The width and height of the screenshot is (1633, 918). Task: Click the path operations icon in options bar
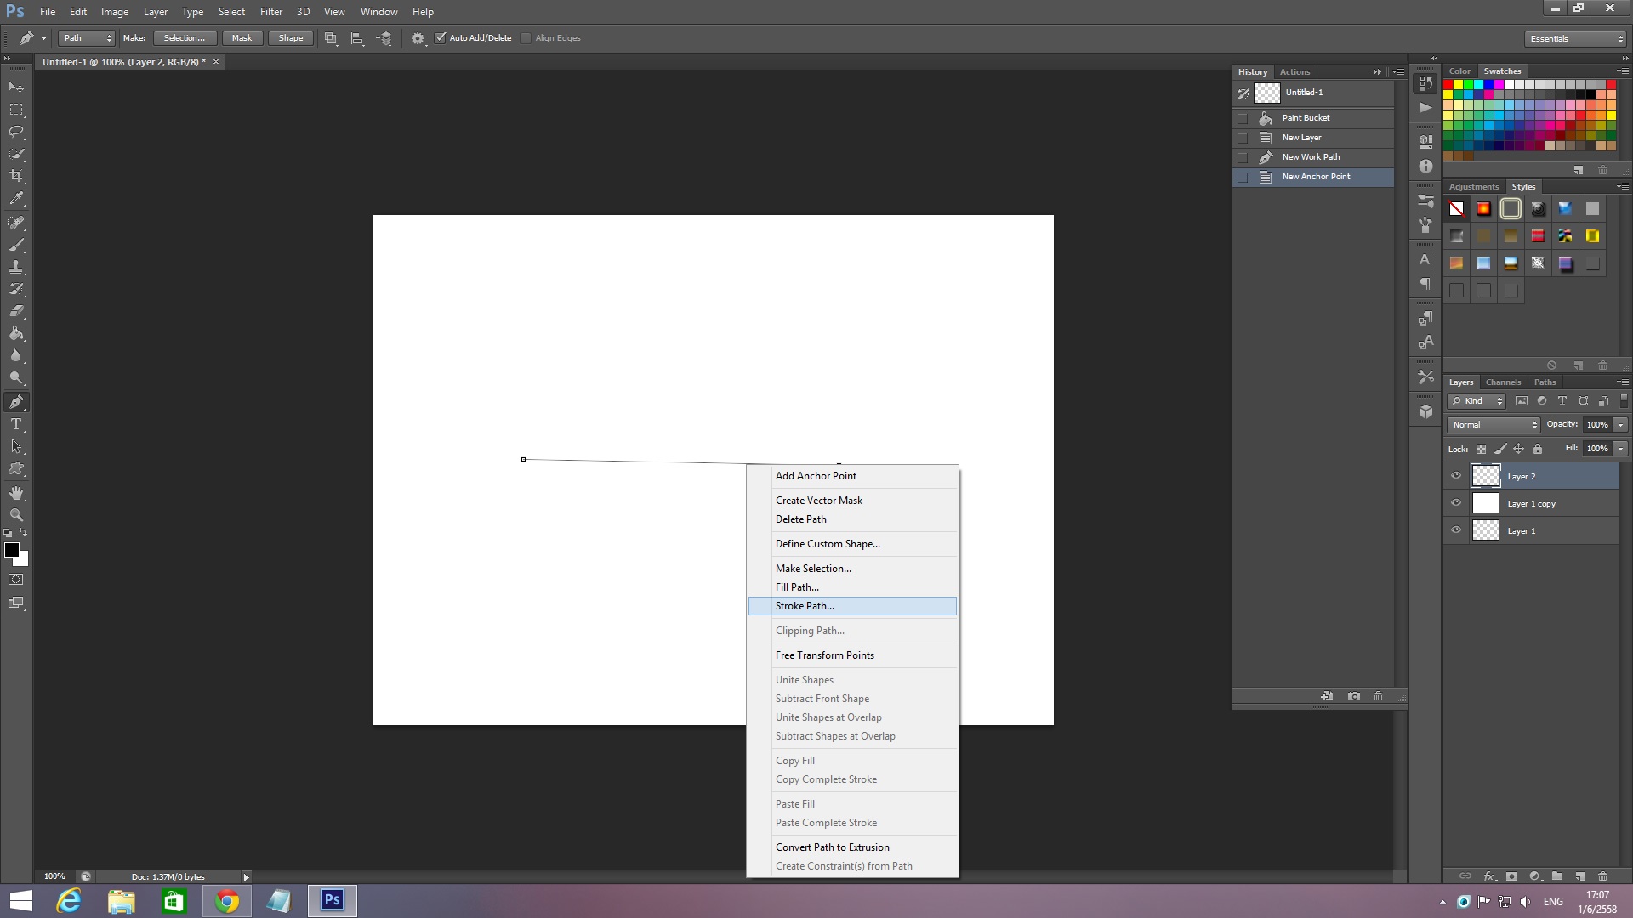[331, 38]
